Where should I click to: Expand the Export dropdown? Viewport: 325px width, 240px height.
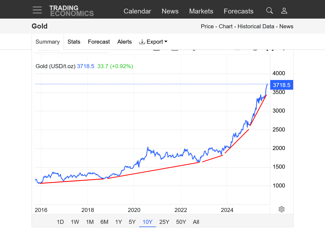(153, 42)
